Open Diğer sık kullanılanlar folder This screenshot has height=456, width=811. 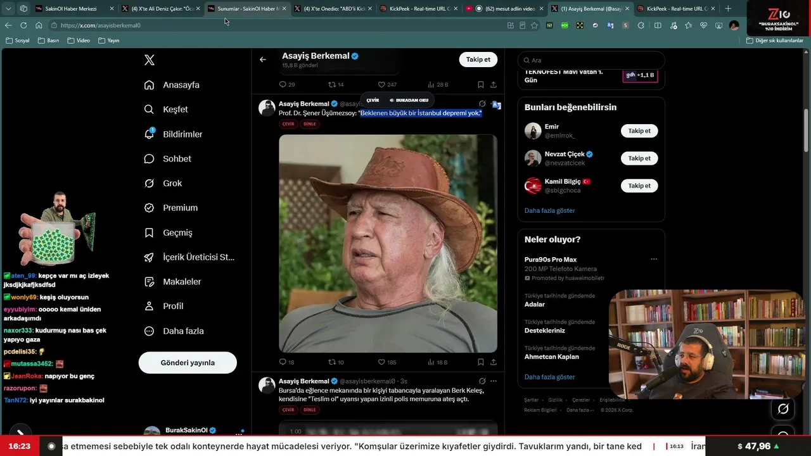coord(775,41)
